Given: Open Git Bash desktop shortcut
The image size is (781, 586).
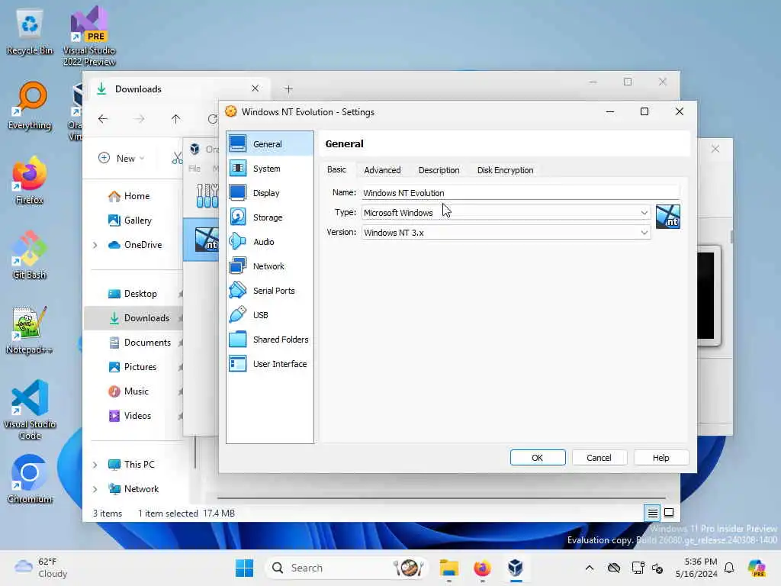Looking at the screenshot, I should [x=30, y=255].
